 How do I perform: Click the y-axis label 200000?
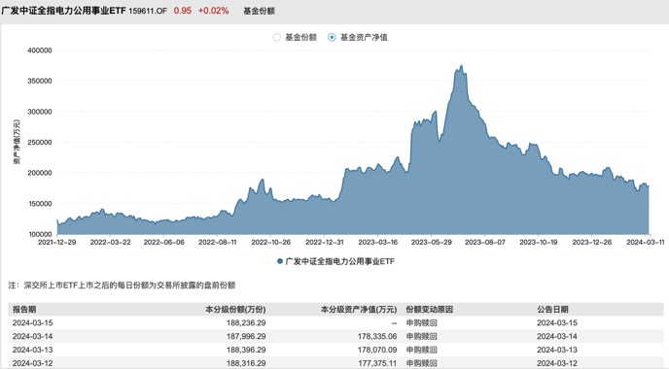(x=40, y=173)
